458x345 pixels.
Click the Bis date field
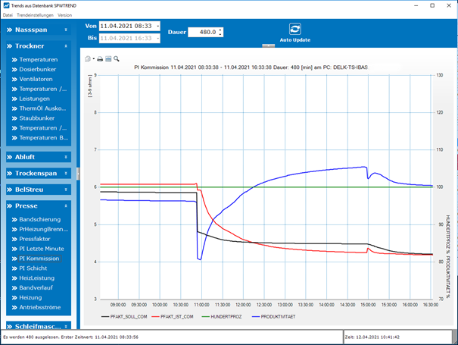coord(128,39)
